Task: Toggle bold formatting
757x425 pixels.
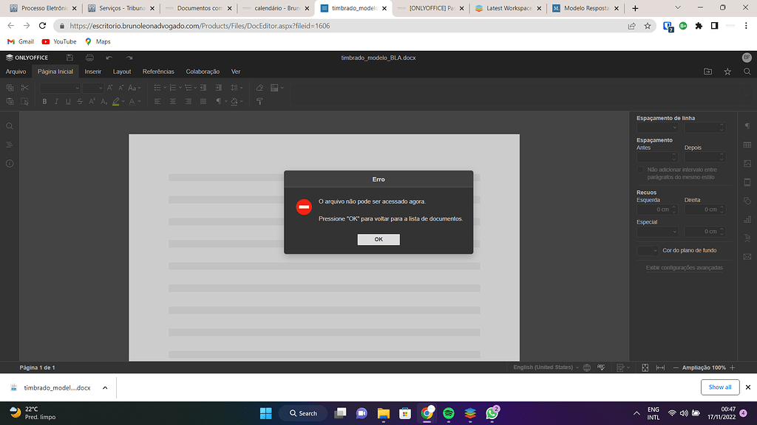Action: (45, 101)
